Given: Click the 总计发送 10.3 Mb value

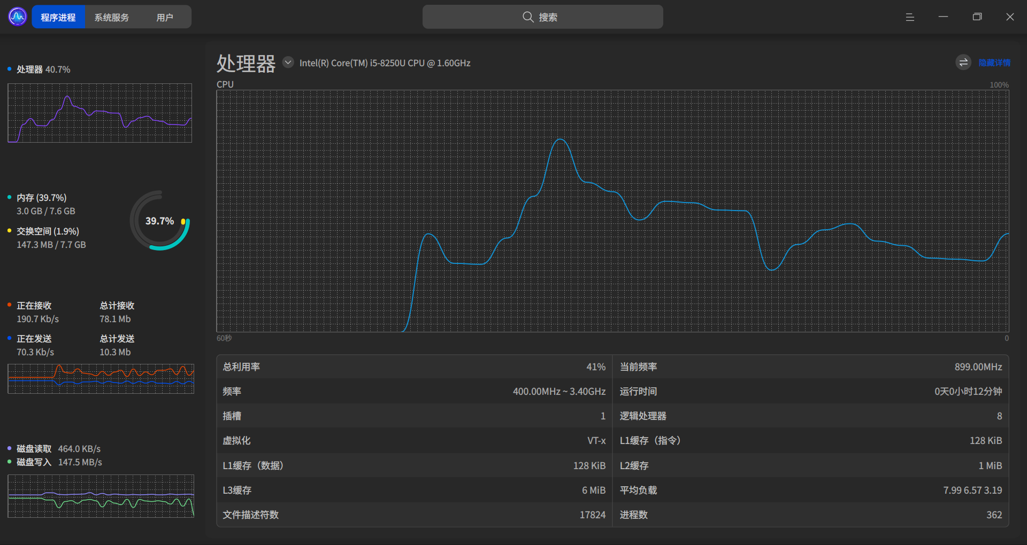Looking at the screenshot, I should [x=115, y=352].
